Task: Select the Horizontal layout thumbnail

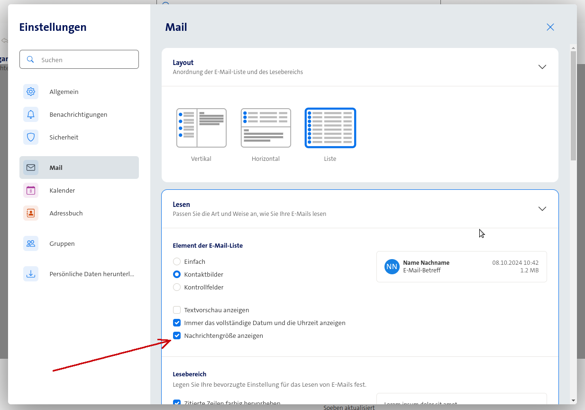Action: tap(265, 128)
